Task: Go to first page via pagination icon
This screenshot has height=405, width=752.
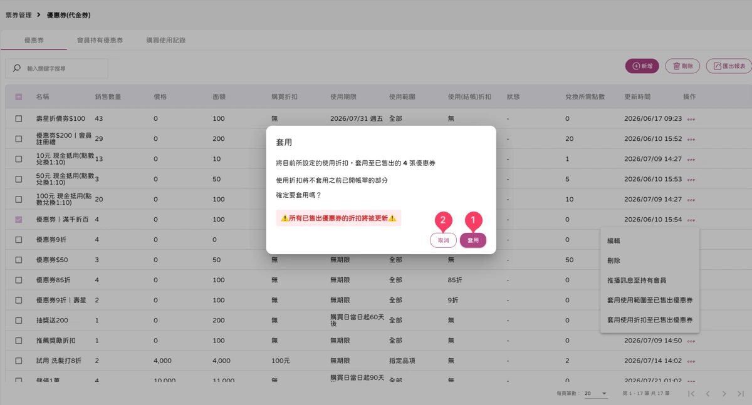Action: click(691, 394)
